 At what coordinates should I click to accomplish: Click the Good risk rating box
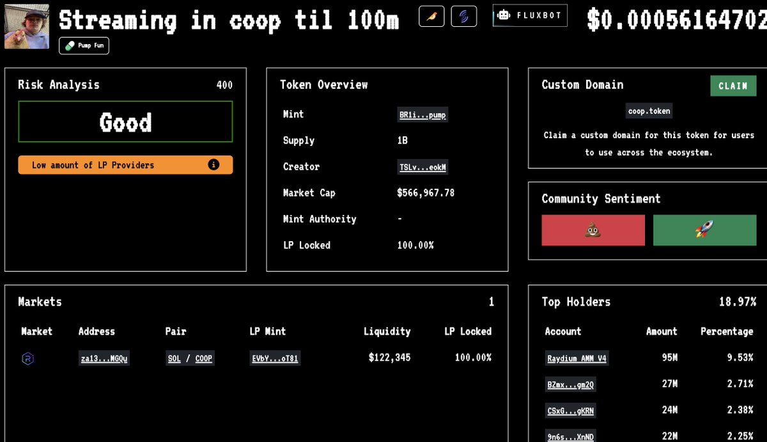point(125,122)
